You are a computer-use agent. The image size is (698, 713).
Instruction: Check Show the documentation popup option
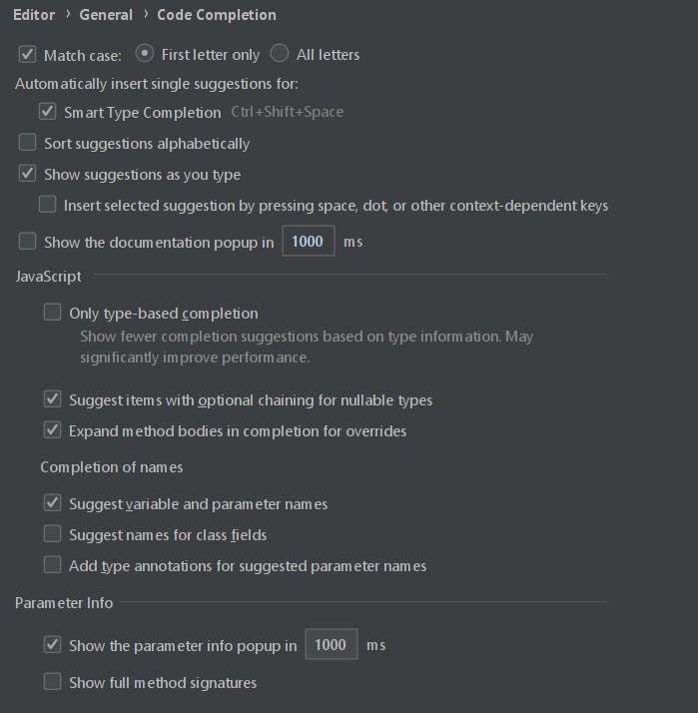tap(27, 241)
